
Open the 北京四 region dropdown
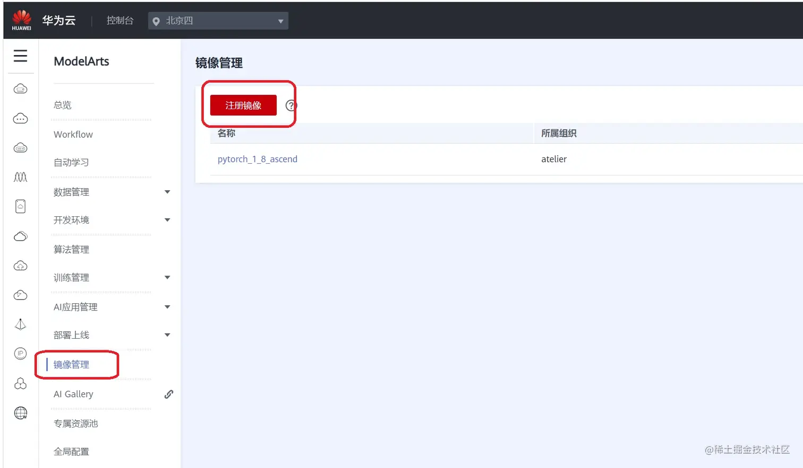point(218,21)
